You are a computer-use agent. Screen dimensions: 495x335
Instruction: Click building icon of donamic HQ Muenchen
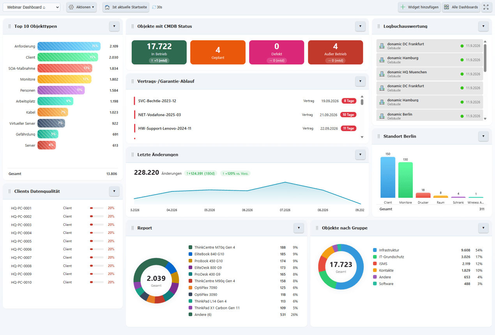[x=382, y=74]
